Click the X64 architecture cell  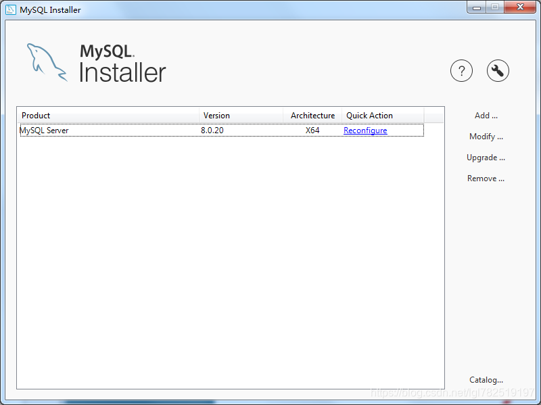[x=312, y=130]
